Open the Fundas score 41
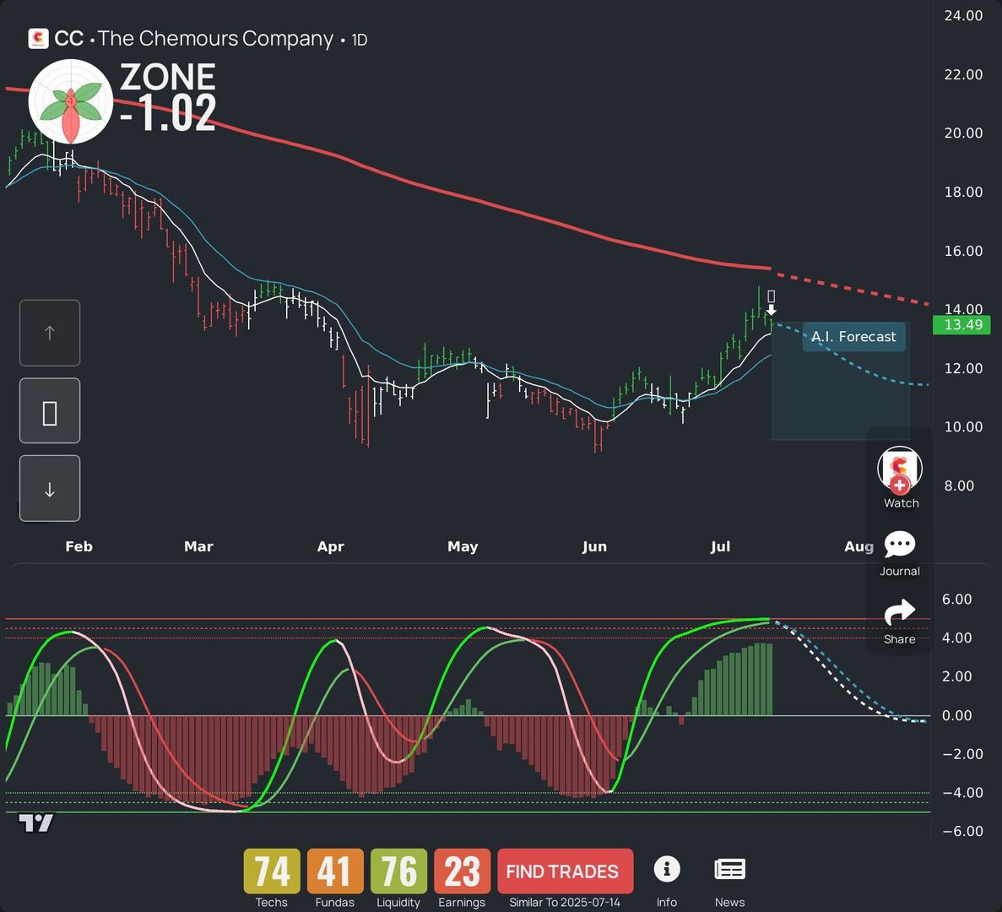 click(335, 871)
